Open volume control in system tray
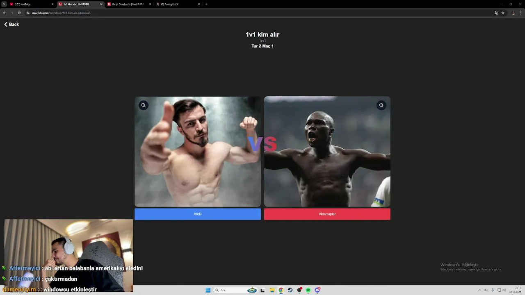 [504, 290]
